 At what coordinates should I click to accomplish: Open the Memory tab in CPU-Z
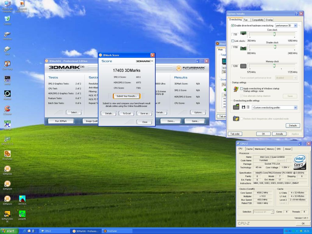coord(271,149)
